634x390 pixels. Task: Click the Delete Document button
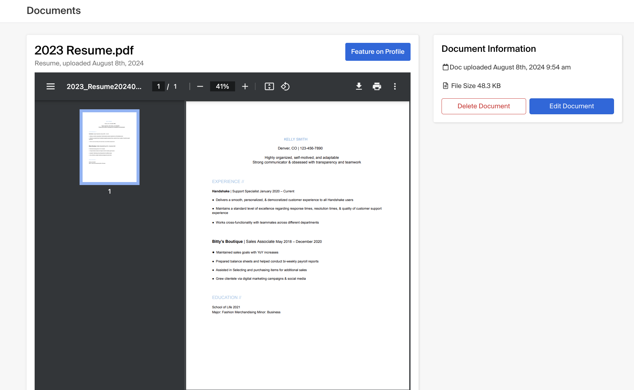[x=483, y=106]
